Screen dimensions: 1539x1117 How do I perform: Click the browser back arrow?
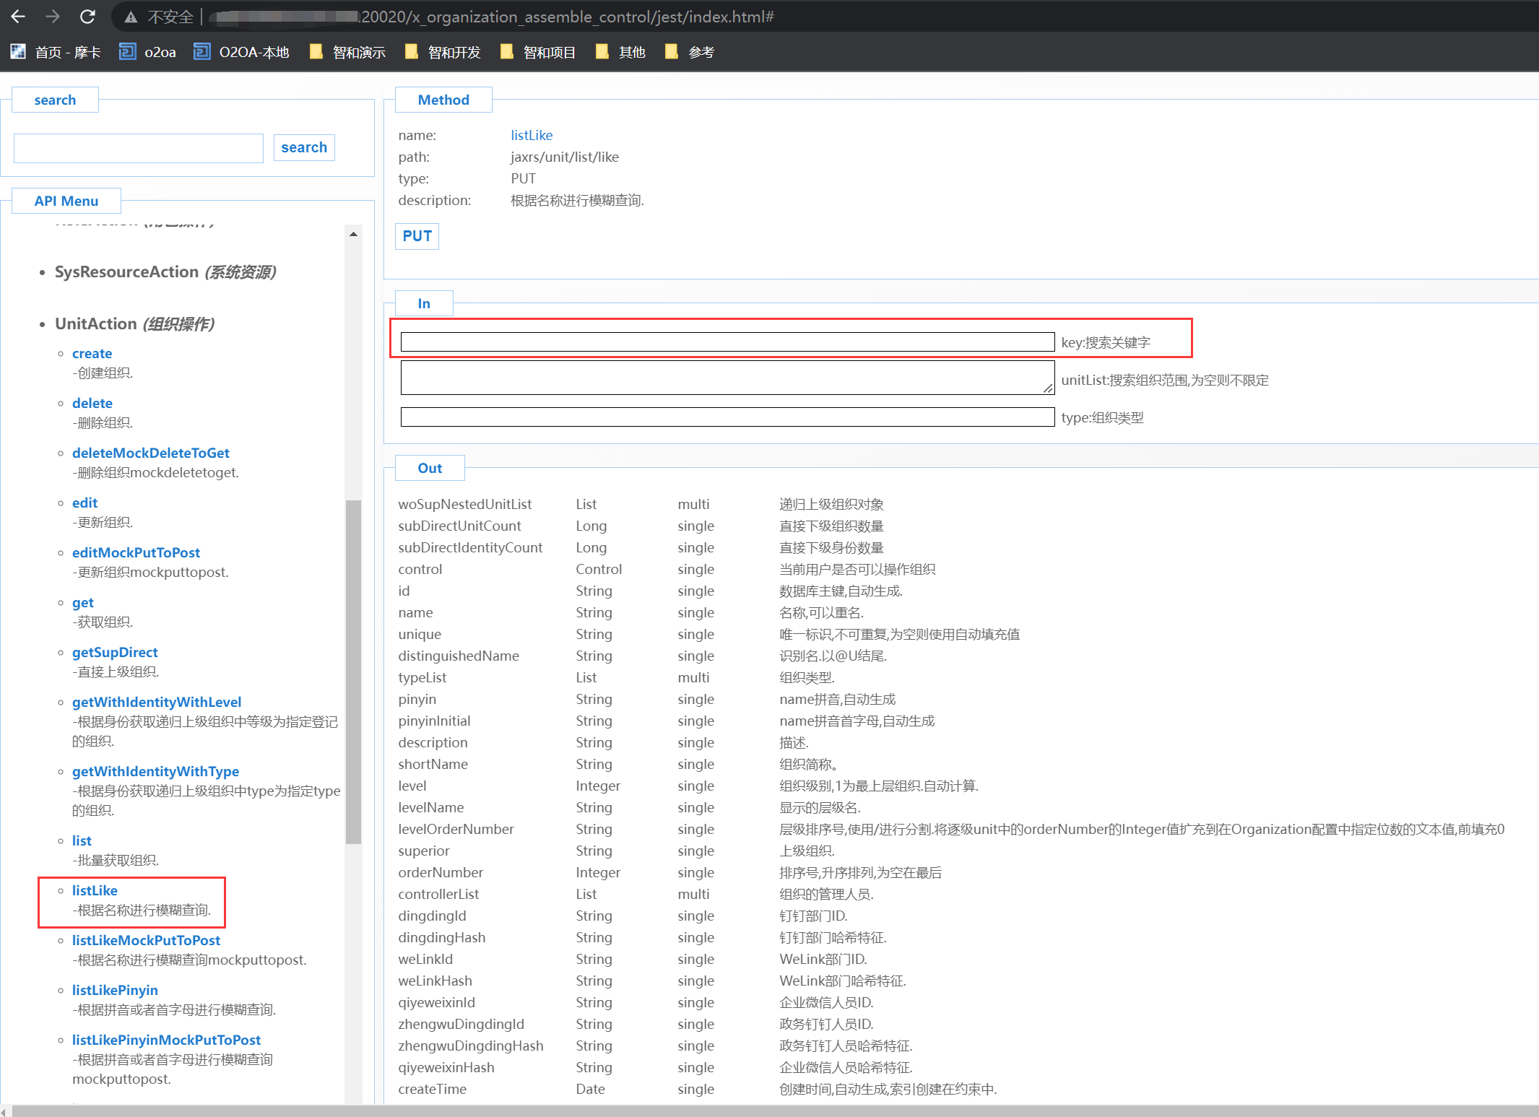18,17
